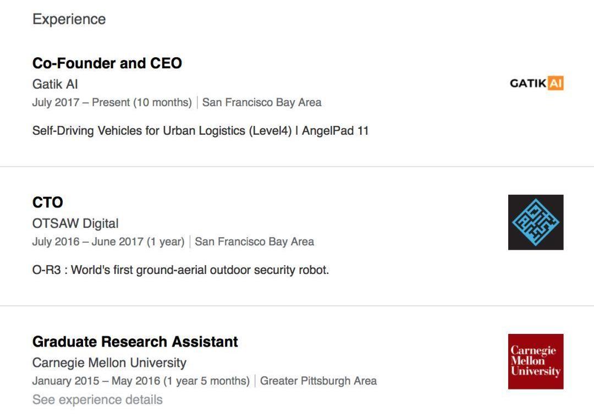Screen dimensions: 594x417
Task: Expand See experience details
Action: coord(97,400)
